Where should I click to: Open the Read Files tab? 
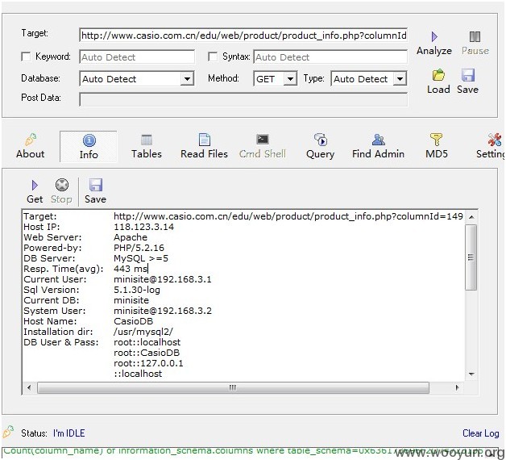[204, 146]
